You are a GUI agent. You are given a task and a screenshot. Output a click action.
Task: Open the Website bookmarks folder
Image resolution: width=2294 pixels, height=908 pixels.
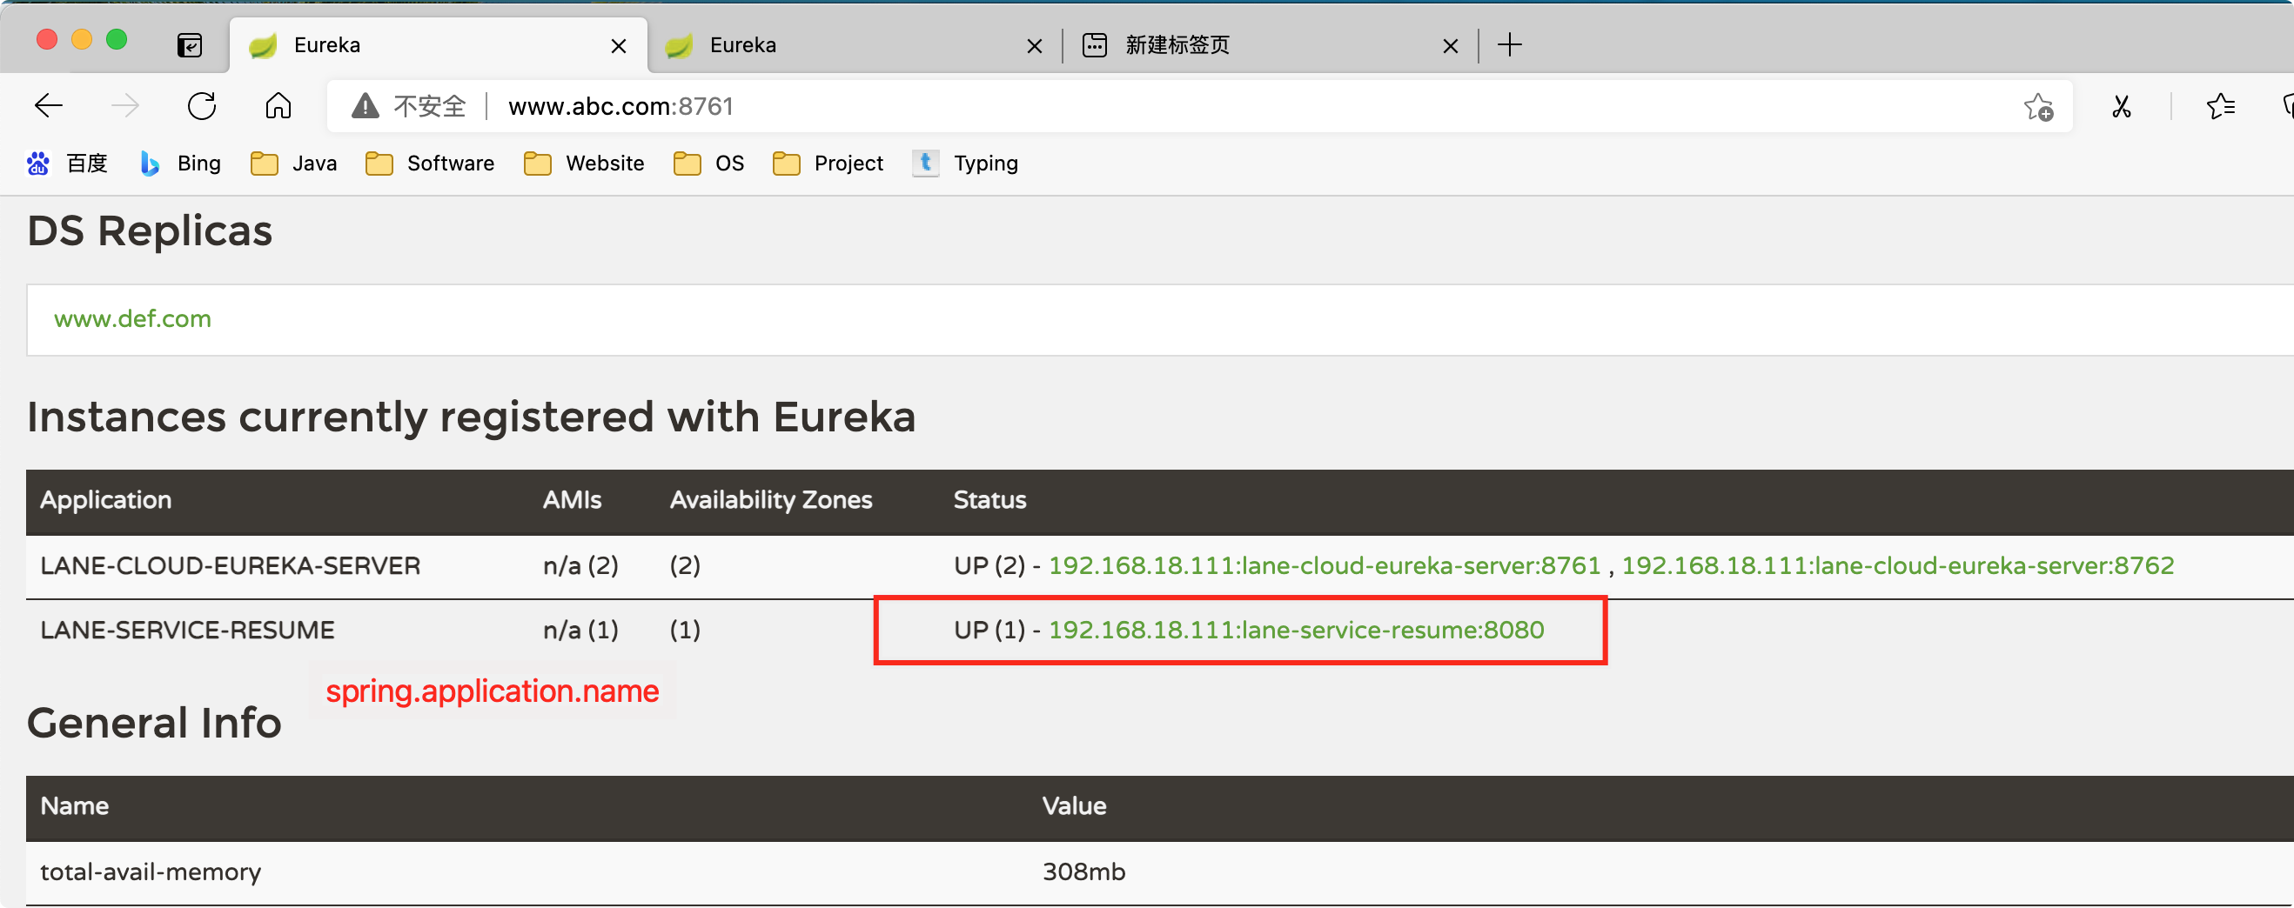point(584,163)
